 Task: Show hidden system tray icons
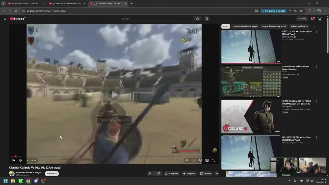(289, 181)
